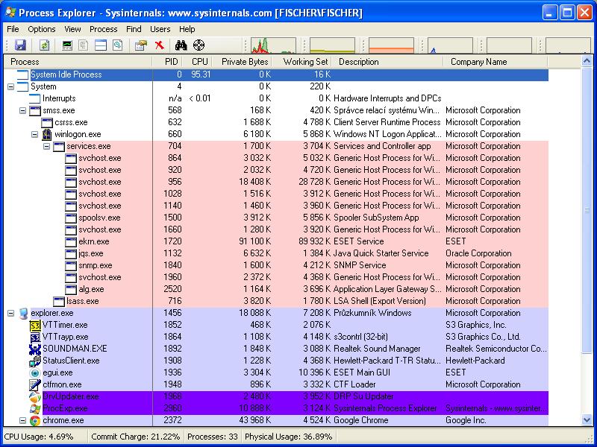Click the ProcExp.exe icon
597x447 pixels.
tap(35, 408)
